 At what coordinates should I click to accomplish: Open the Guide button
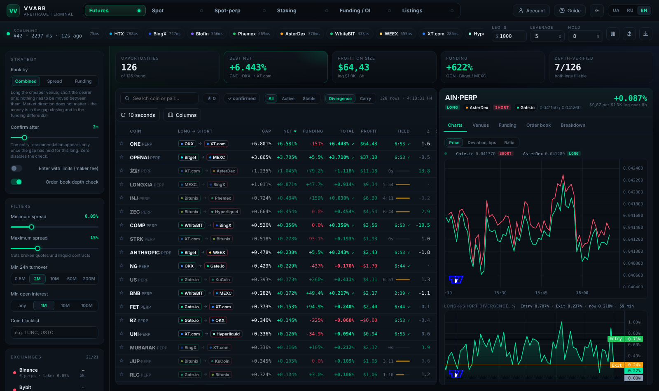pos(570,11)
